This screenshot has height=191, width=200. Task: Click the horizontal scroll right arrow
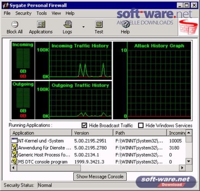click(182, 168)
